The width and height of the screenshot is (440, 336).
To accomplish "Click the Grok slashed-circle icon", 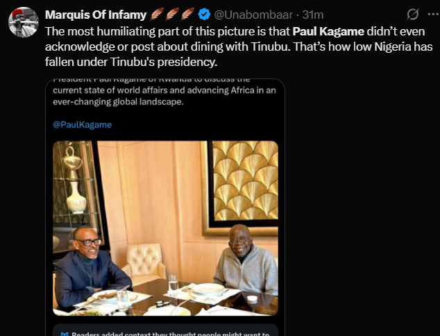I will 412,15.
